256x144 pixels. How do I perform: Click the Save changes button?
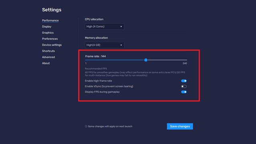pos(180,126)
